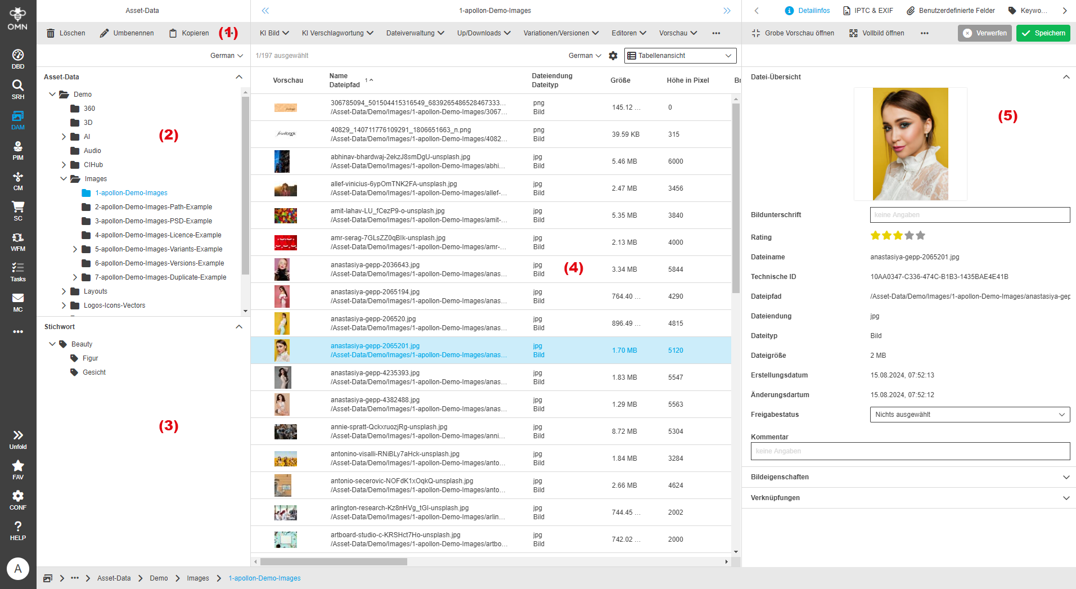The image size is (1076, 589).
Task: Open the SRH search module
Action: click(x=18, y=89)
